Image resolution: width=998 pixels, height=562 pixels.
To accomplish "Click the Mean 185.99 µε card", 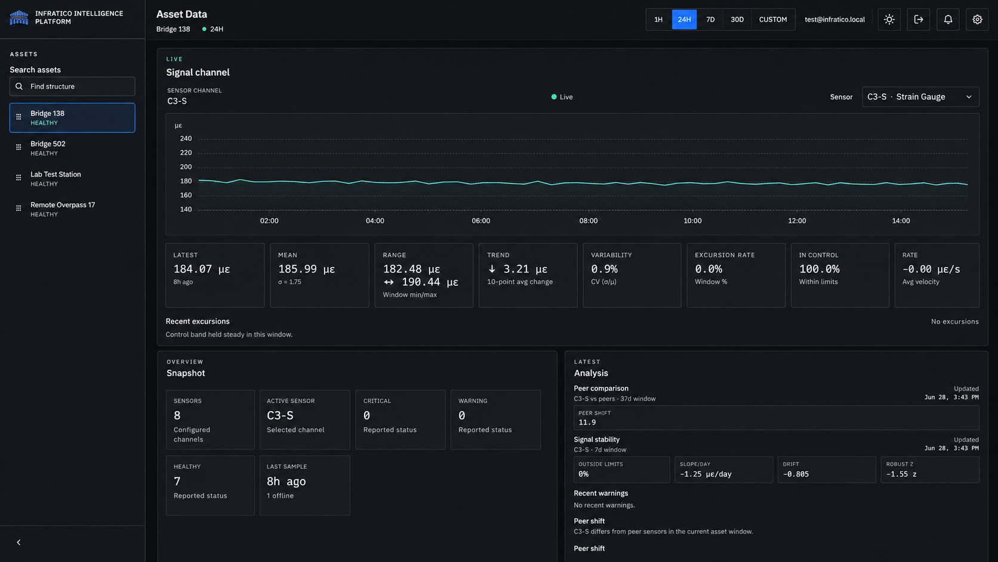I will point(319,275).
